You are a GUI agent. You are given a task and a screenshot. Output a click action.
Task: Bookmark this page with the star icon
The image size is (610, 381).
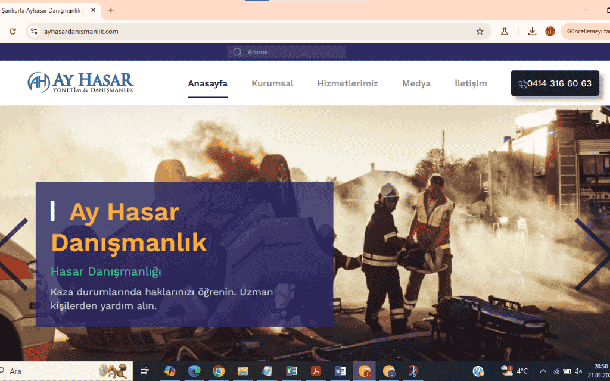[x=480, y=32]
